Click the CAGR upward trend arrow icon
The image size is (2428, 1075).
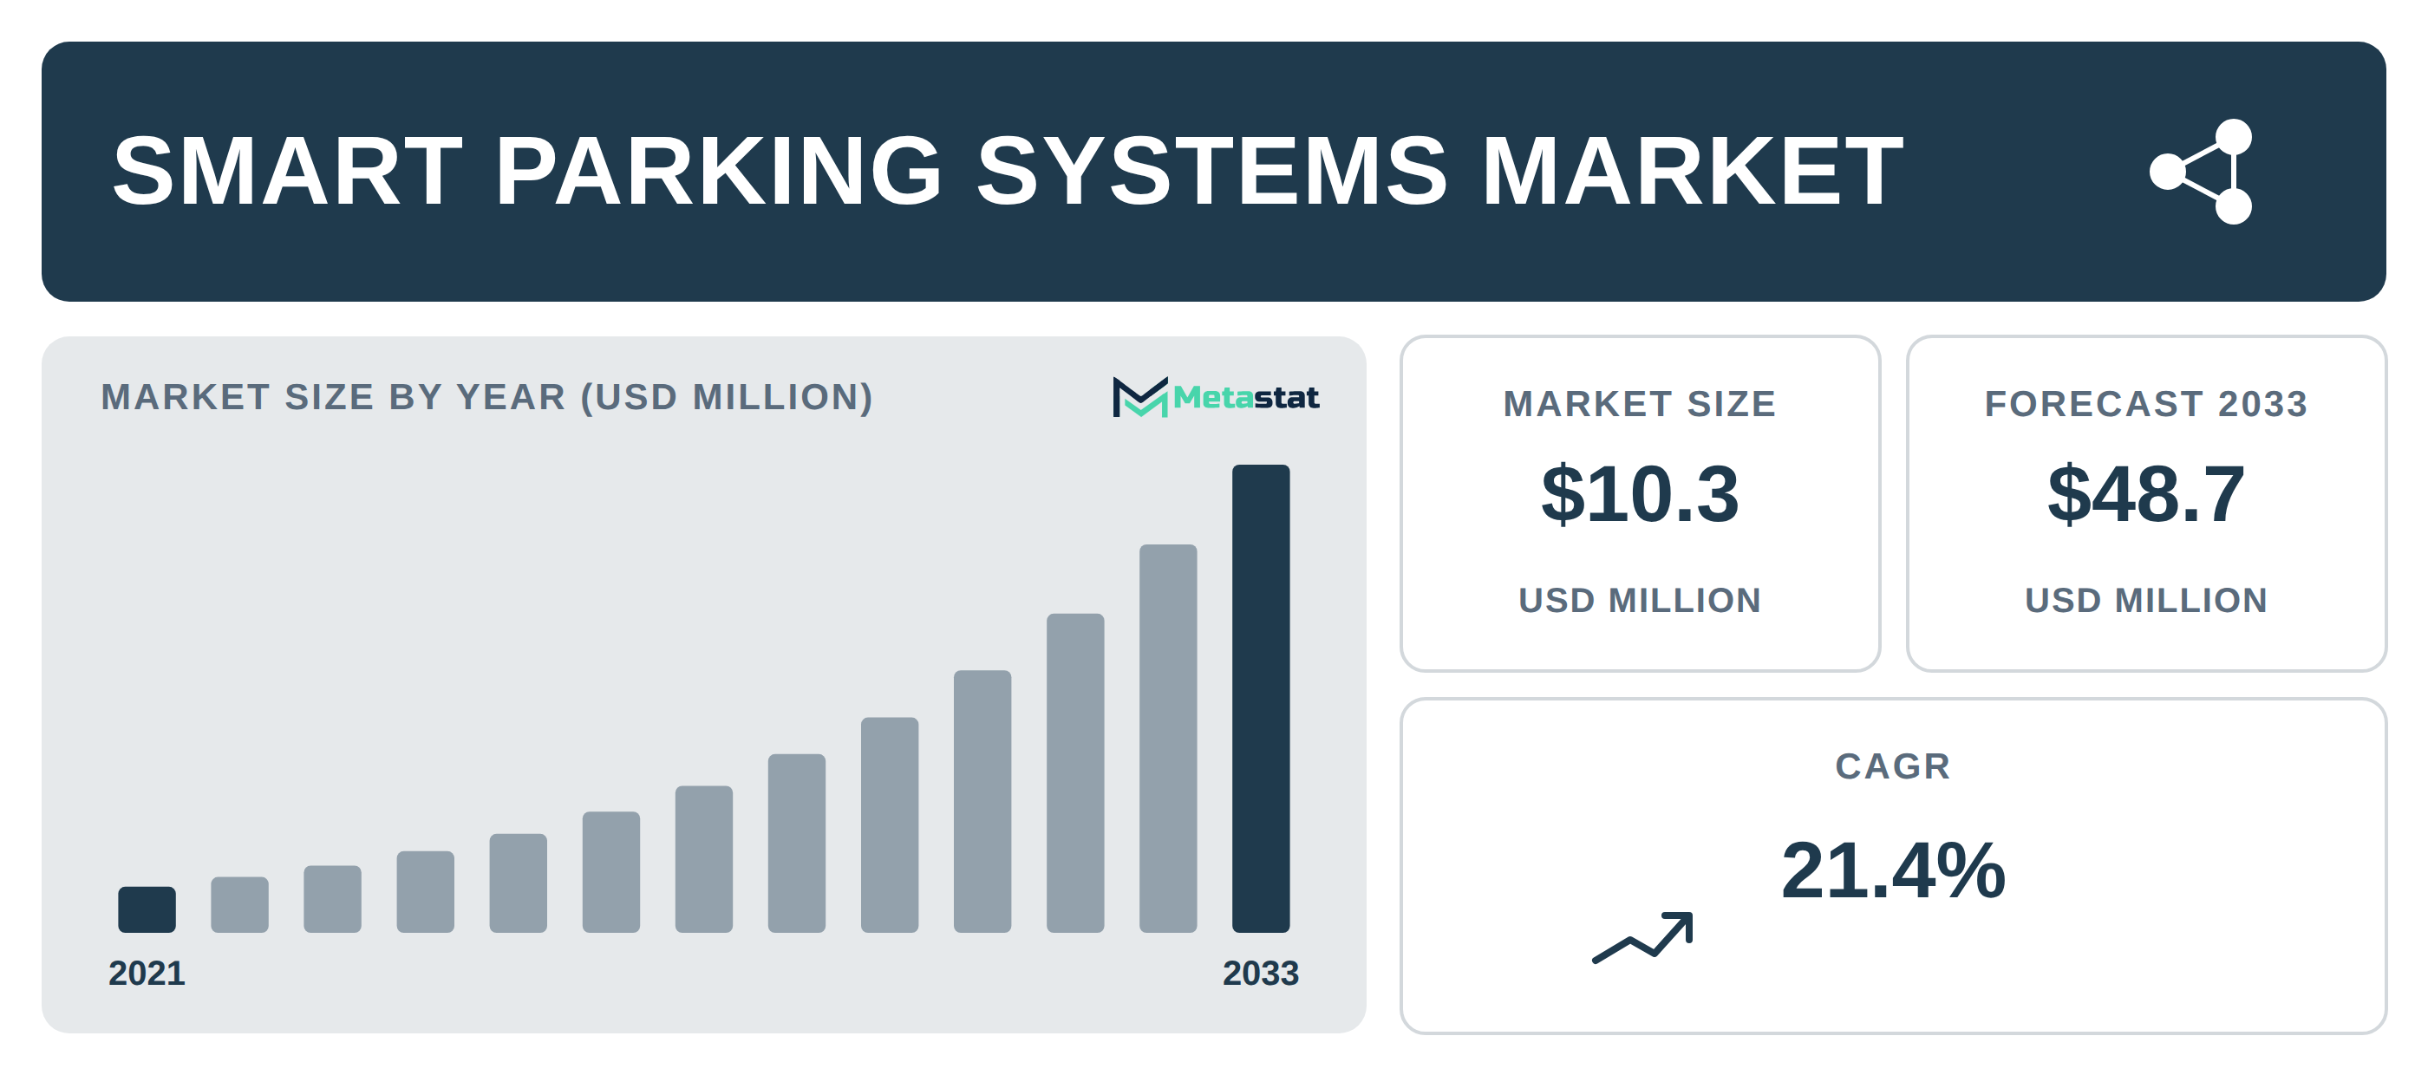click(1643, 937)
